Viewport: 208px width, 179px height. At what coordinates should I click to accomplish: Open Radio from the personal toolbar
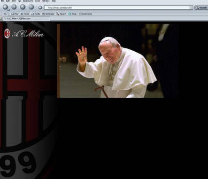(x=36, y=14)
